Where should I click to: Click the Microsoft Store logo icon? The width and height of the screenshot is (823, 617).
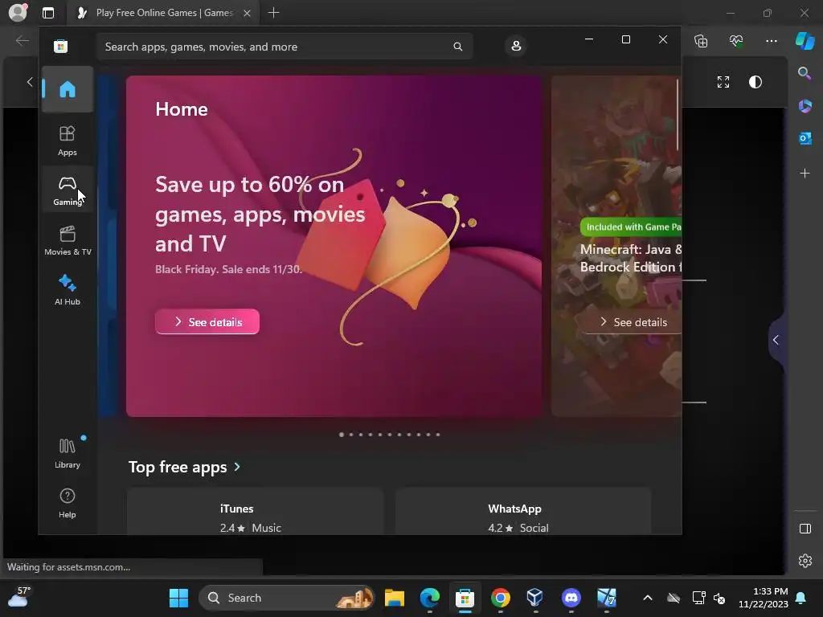(61, 46)
